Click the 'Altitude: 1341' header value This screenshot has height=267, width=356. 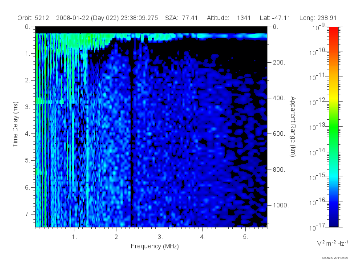point(229,18)
